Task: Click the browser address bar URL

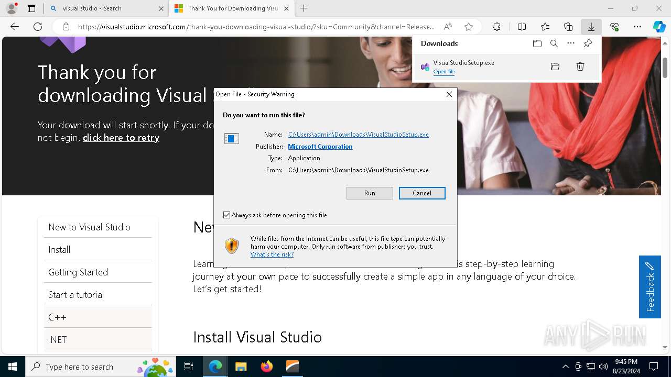Action: [x=256, y=27]
